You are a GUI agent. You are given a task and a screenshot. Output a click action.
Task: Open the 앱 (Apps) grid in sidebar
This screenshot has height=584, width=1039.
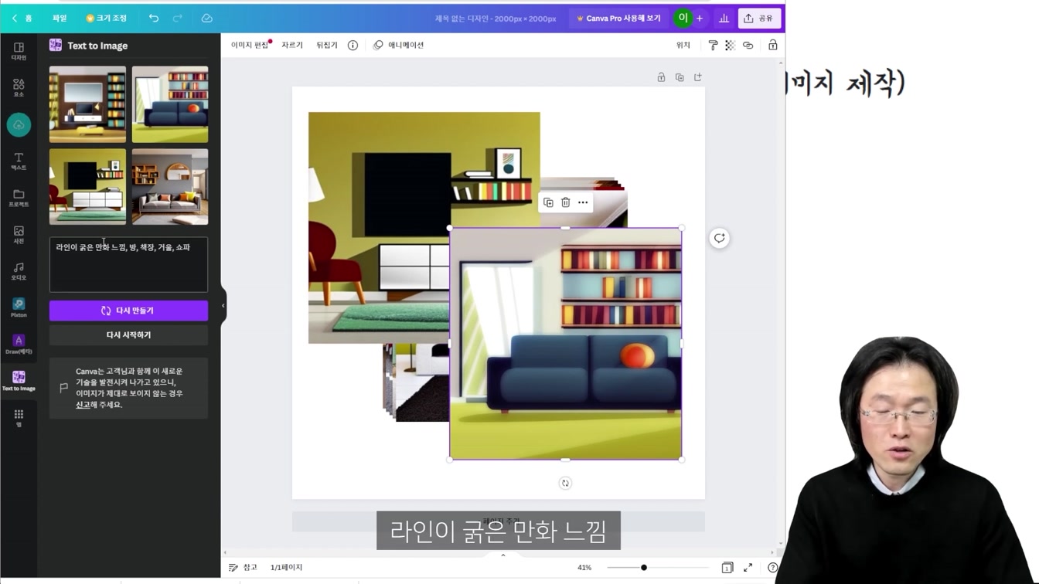(x=19, y=418)
